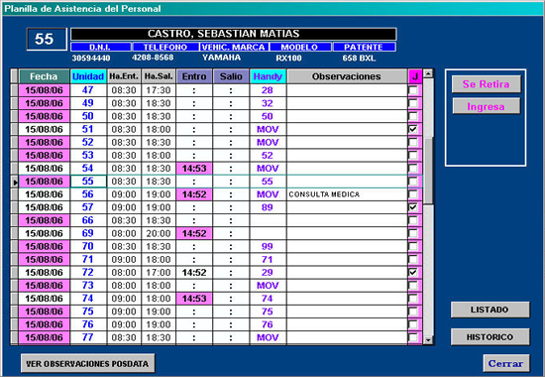Click Entro time 14:53 for unit 54
Screen dimensions: 545x377
point(194,169)
